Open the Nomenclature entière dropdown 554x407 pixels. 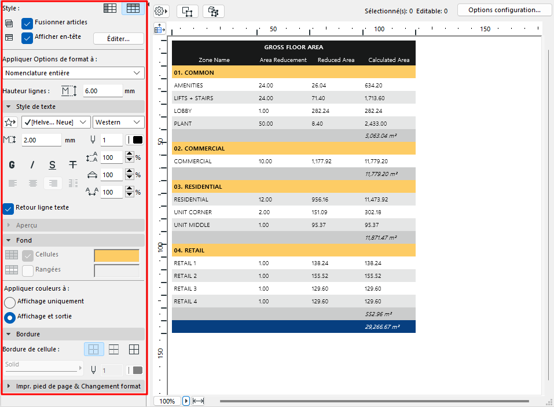[73, 73]
